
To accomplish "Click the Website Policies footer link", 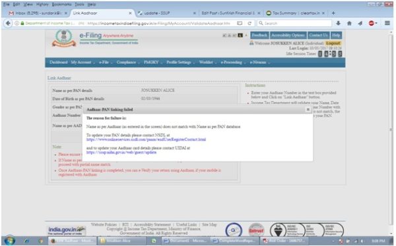I will point(104,224).
